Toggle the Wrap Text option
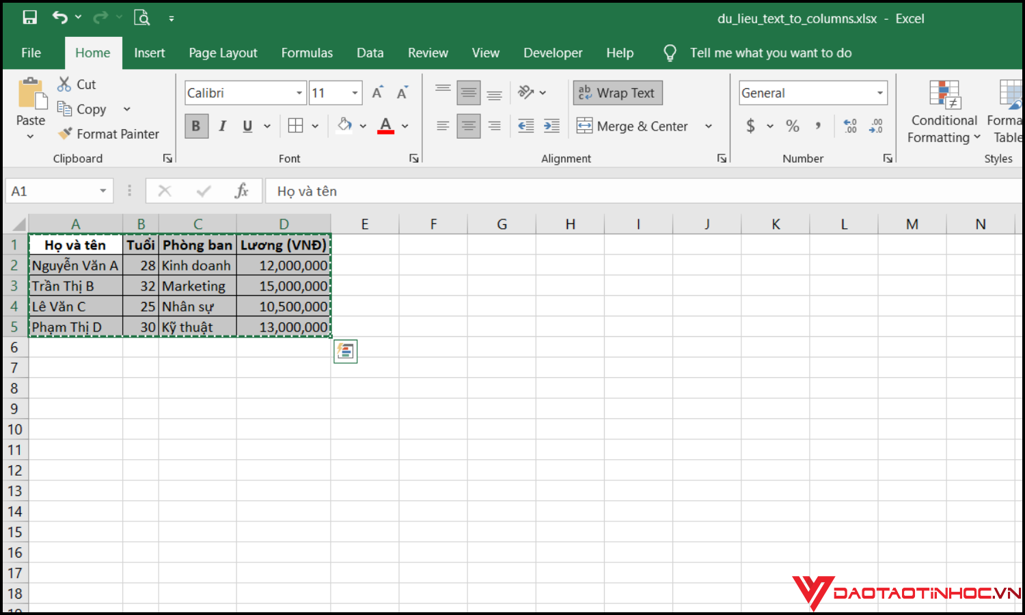The image size is (1025, 615). click(x=618, y=93)
